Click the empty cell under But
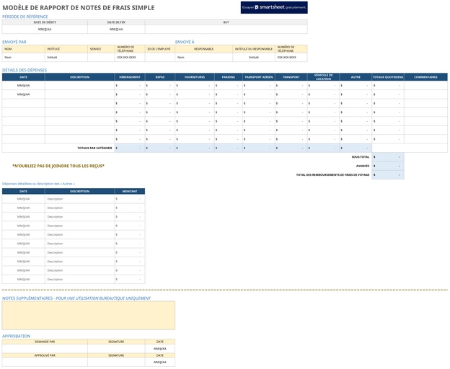 (x=226, y=30)
